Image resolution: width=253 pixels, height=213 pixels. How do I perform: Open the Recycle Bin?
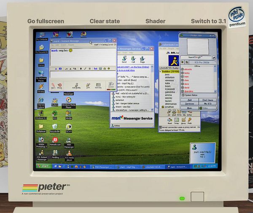55,128
